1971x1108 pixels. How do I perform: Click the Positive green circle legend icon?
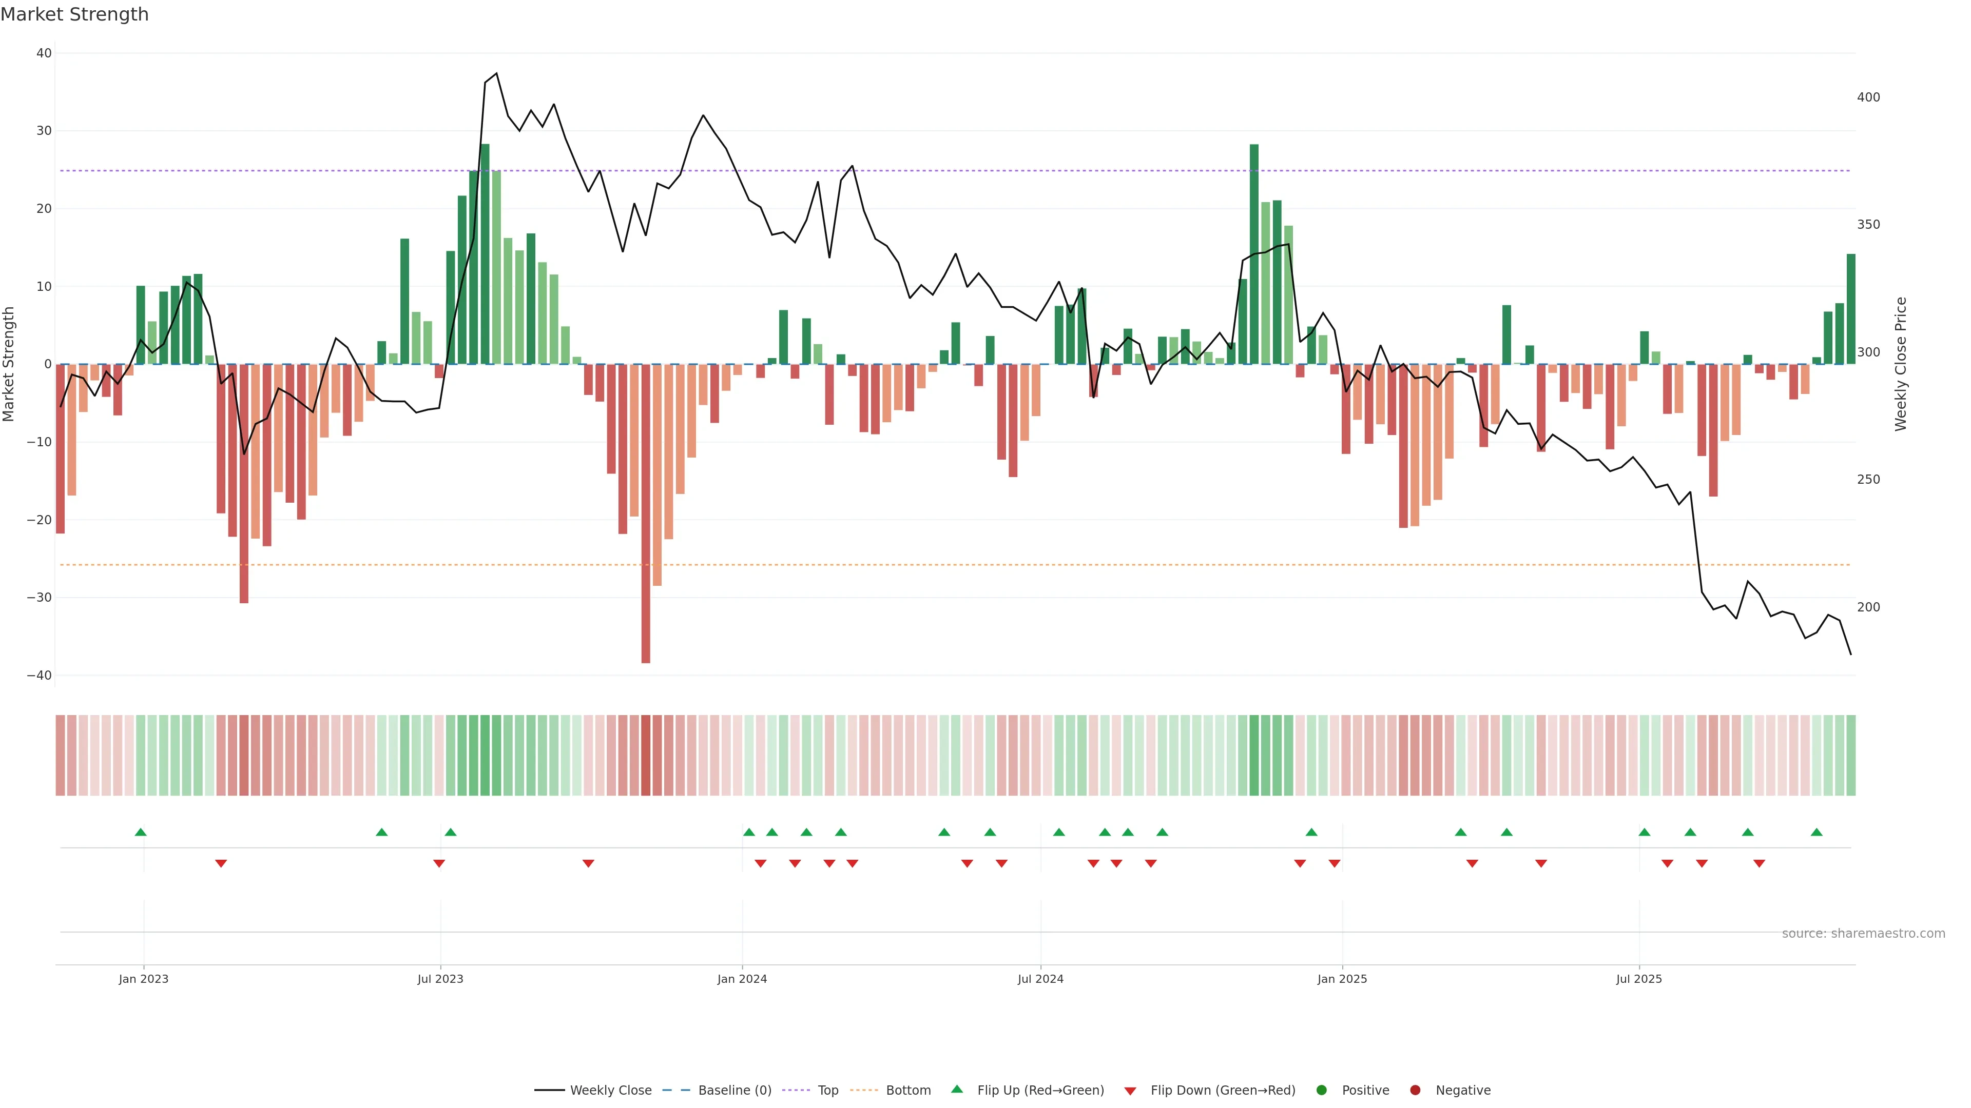tap(1321, 1091)
